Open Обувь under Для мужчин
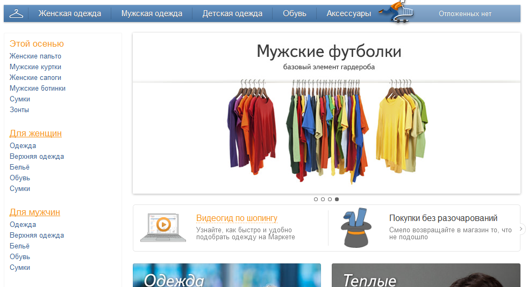The image size is (528, 287). (x=20, y=257)
